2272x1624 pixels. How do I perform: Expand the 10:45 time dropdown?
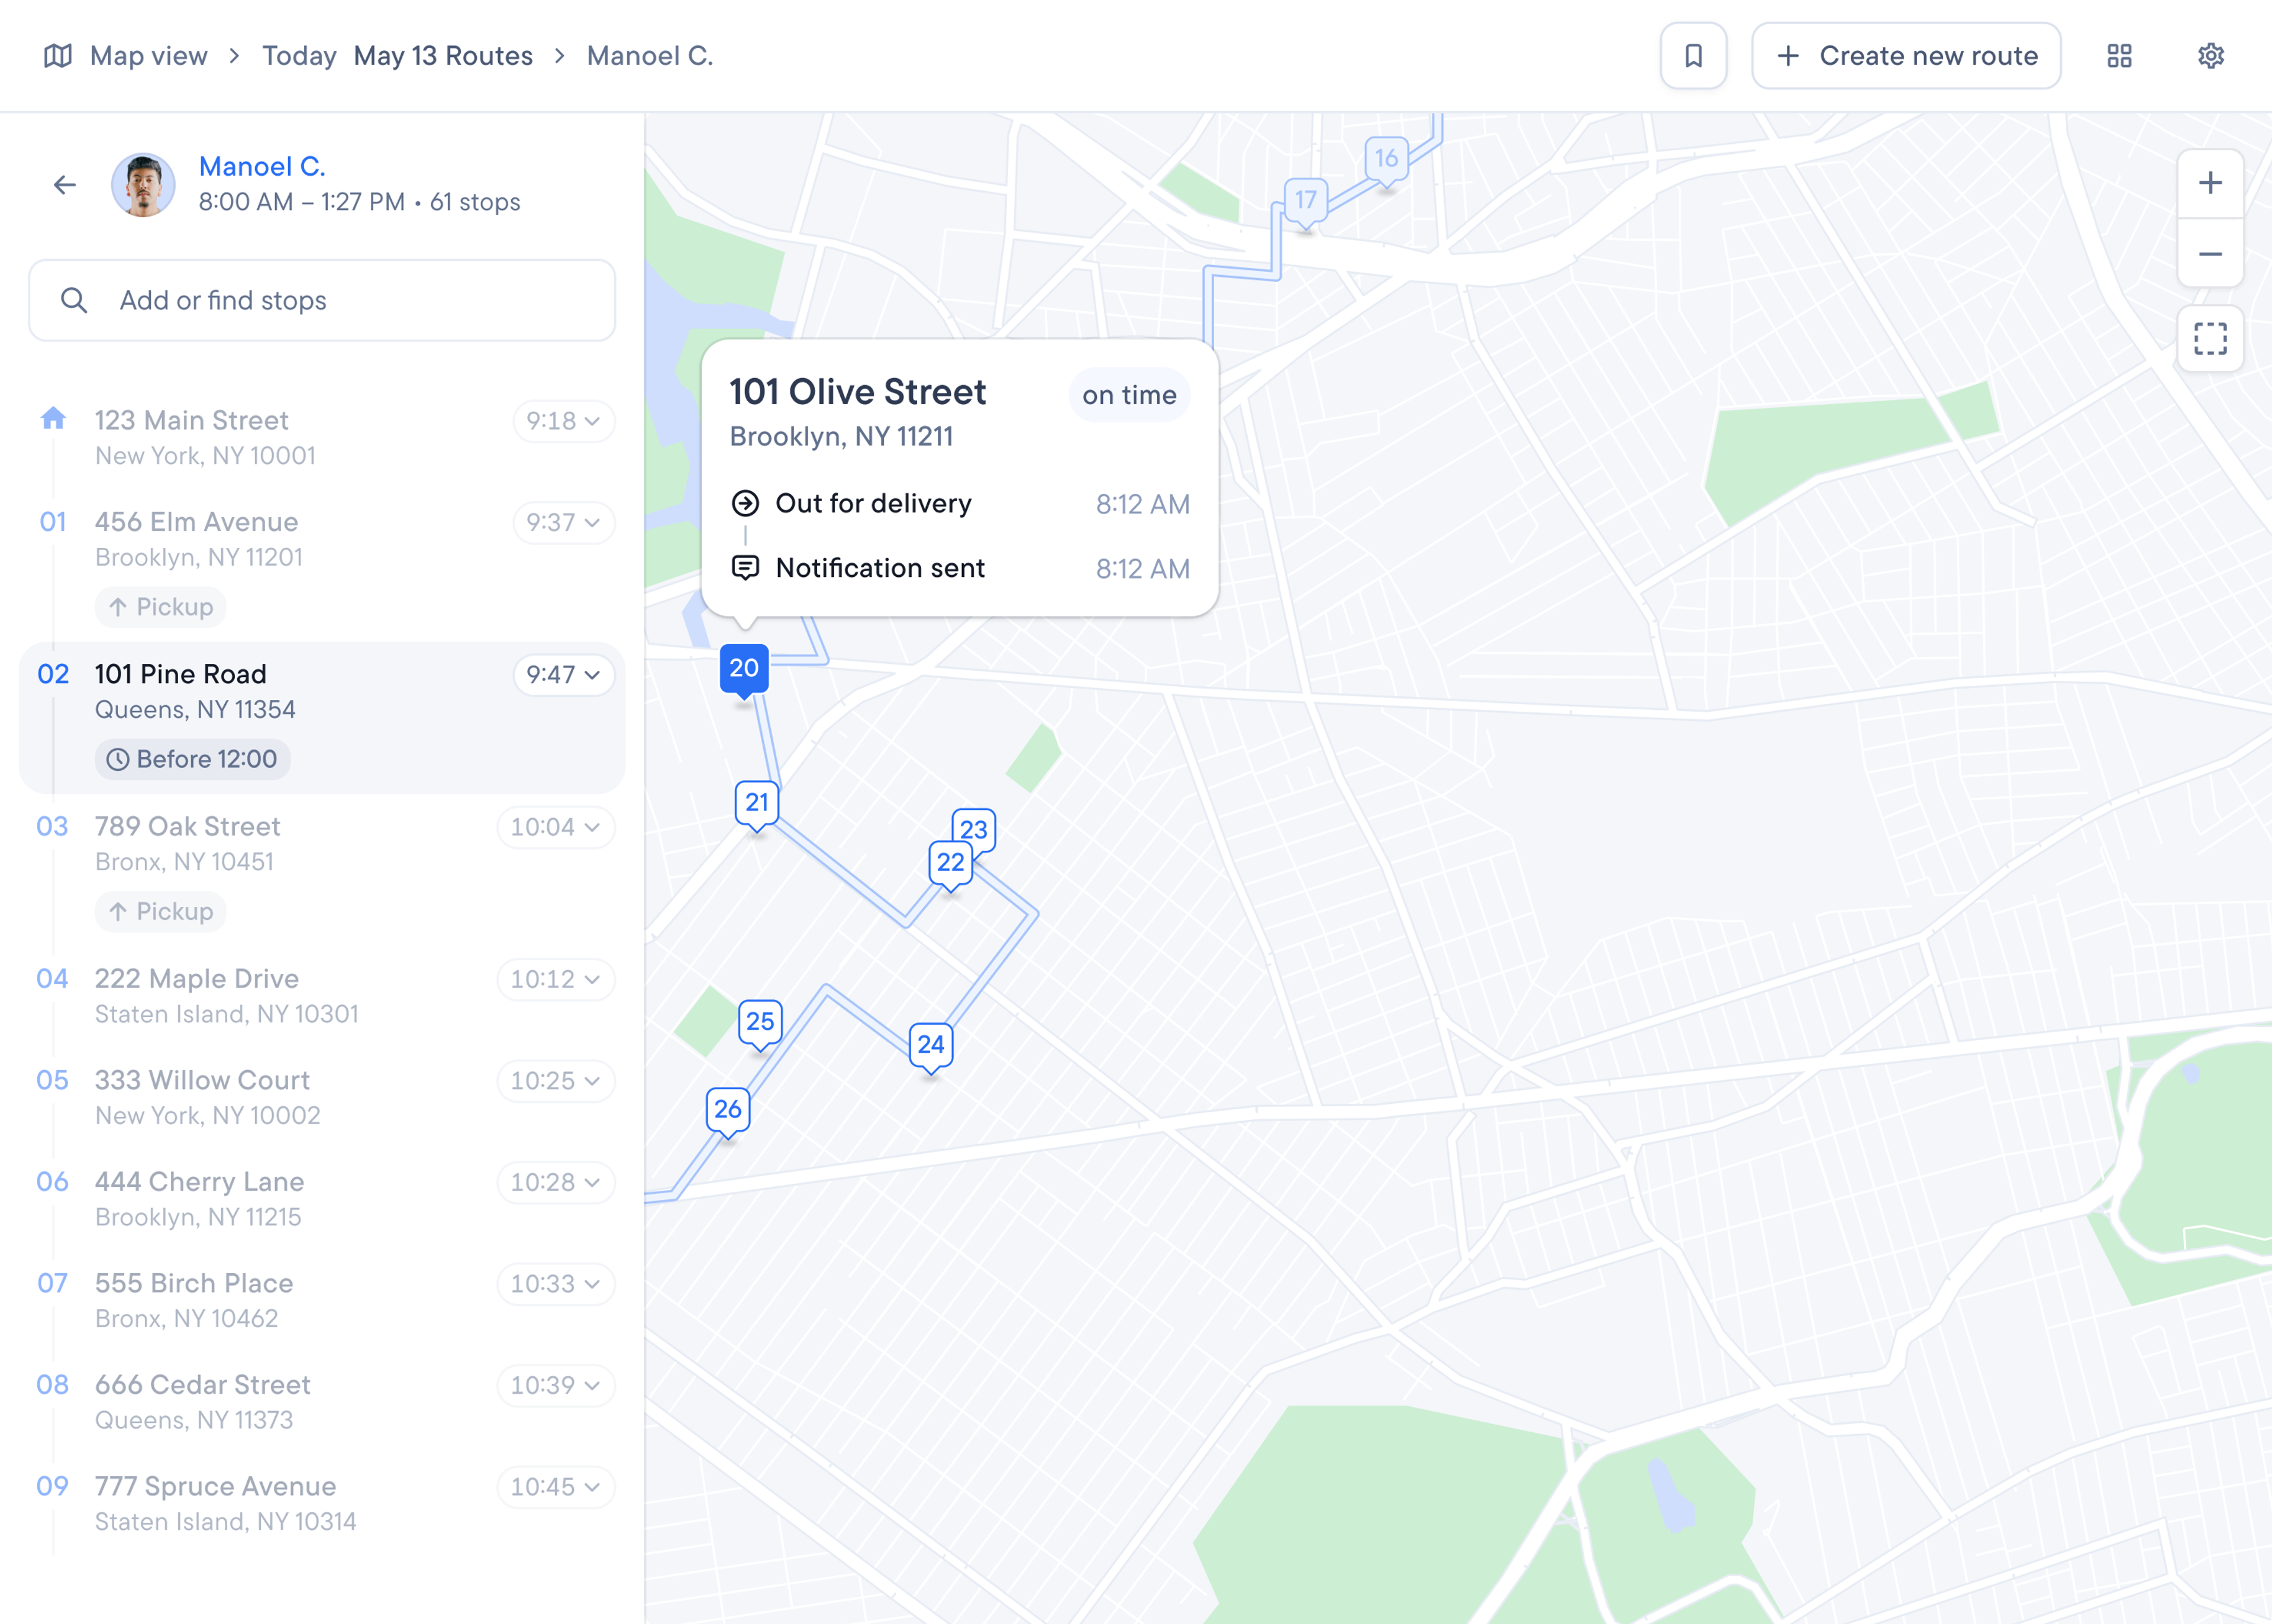coord(555,1487)
